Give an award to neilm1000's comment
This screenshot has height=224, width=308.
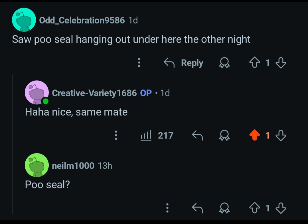(224, 208)
